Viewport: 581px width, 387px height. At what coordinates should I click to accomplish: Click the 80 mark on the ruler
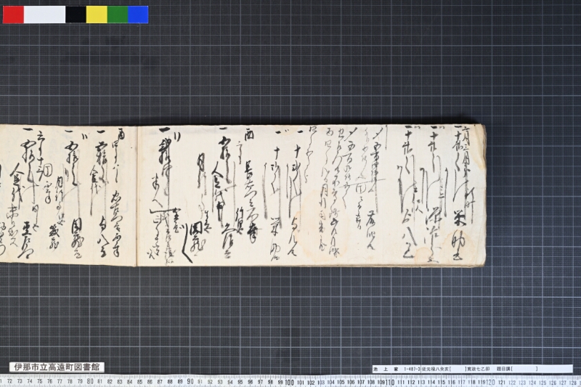(90, 381)
